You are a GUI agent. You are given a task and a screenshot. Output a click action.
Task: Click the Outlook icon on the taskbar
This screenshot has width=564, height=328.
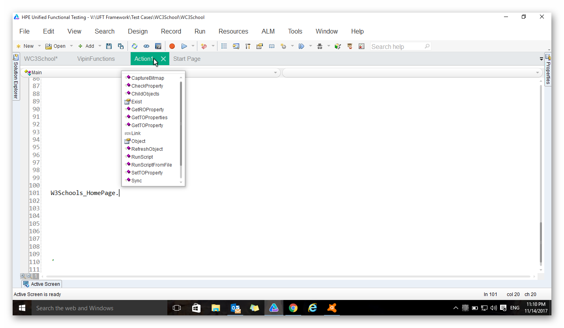pyautogui.click(x=235, y=308)
